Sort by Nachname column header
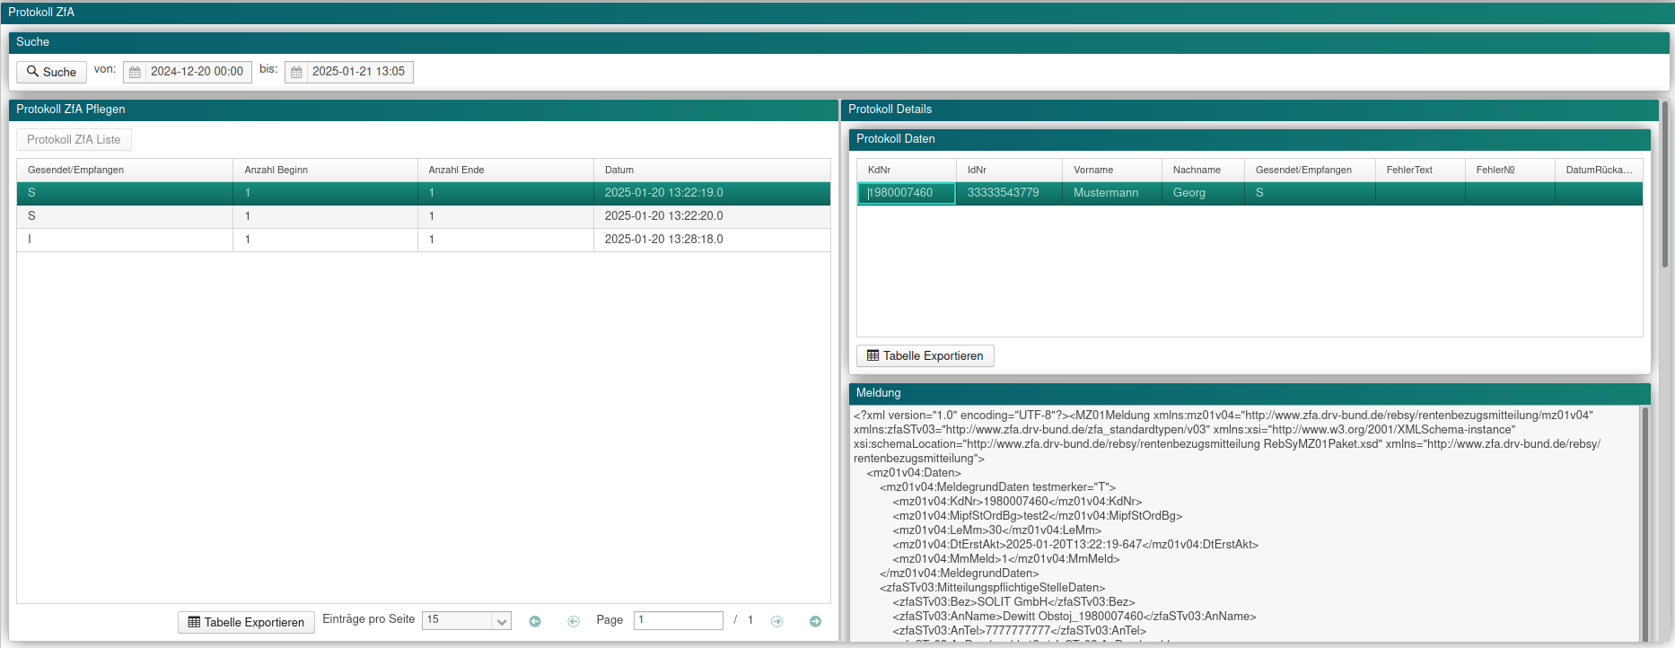Screen dimensions: 1675x648 [x=1203, y=170]
